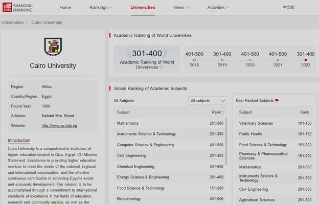Expand the News menu

coord(181,8)
